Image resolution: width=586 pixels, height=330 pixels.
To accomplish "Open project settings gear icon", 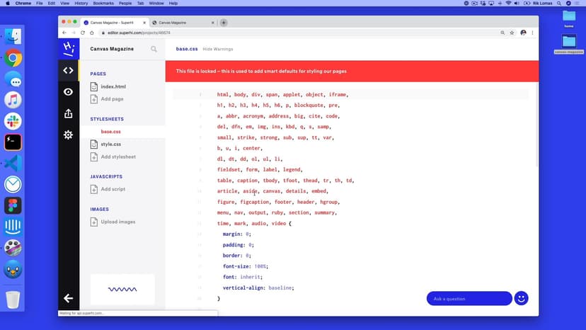I will pos(68,135).
